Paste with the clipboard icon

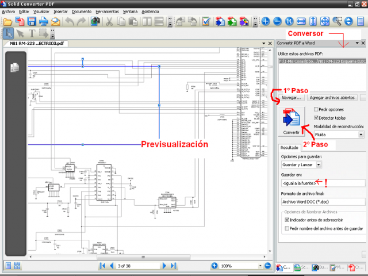click(x=133, y=22)
